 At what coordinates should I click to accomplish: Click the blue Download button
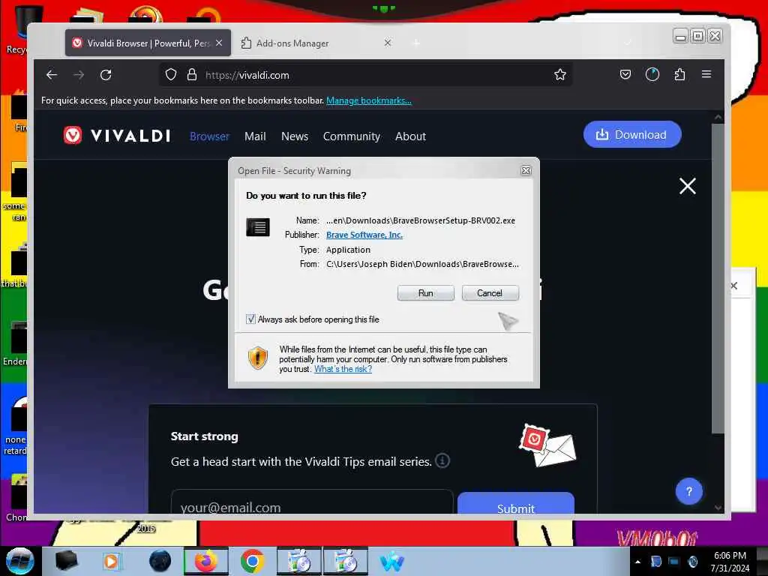click(x=631, y=134)
